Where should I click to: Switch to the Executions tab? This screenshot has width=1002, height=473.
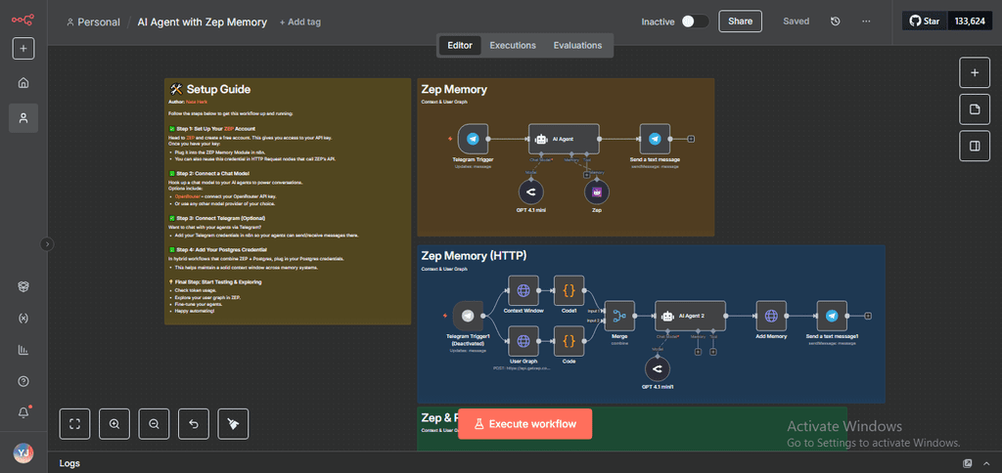pos(513,45)
